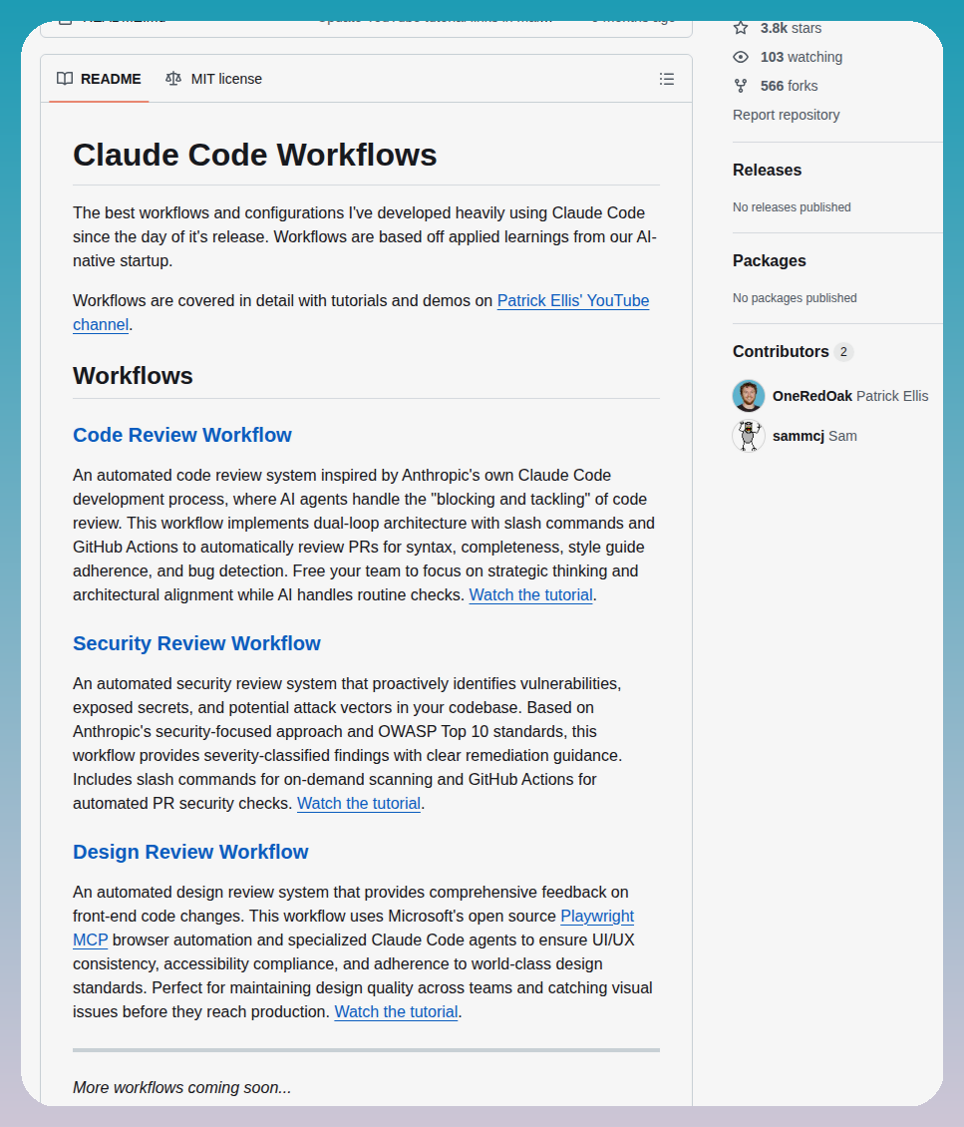Watch the tutorial for Code Review Workflow

tap(530, 595)
